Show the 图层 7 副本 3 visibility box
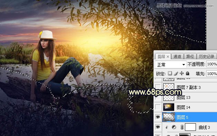217x136 pixels. 158,87
